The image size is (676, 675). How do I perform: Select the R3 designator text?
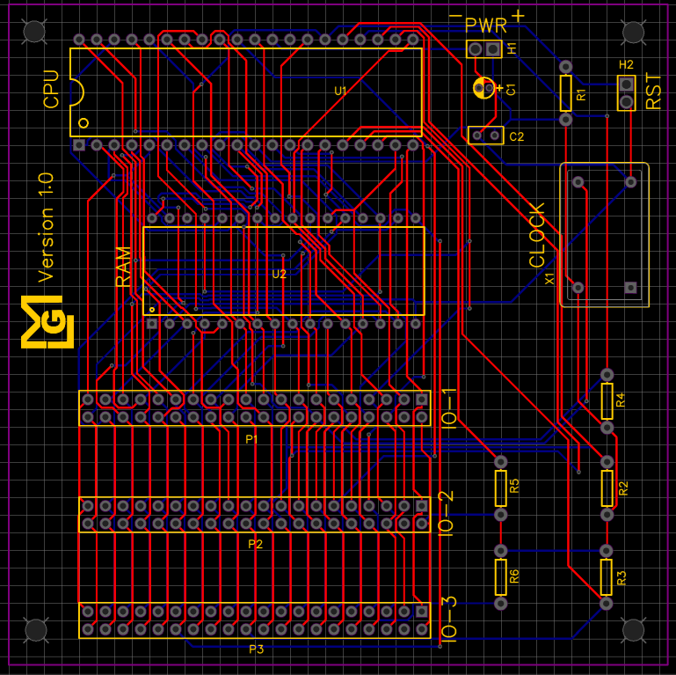(621, 578)
